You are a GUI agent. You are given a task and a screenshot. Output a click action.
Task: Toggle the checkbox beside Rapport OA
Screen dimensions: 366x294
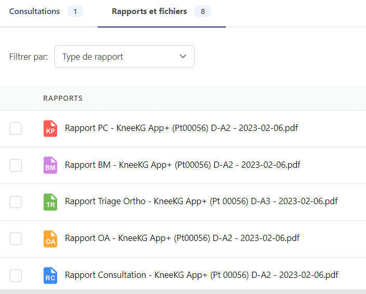[16, 239]
